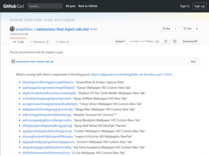This screenshot has height=156, width=209.
Task: Open ameshkov avatar image
Action: click(12, 29)
